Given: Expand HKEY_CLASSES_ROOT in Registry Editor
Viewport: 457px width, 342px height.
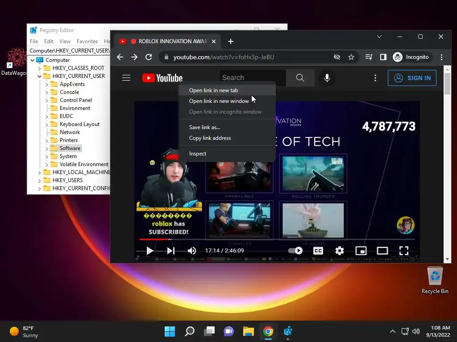Looking at the screenshot, I should 39,68.
